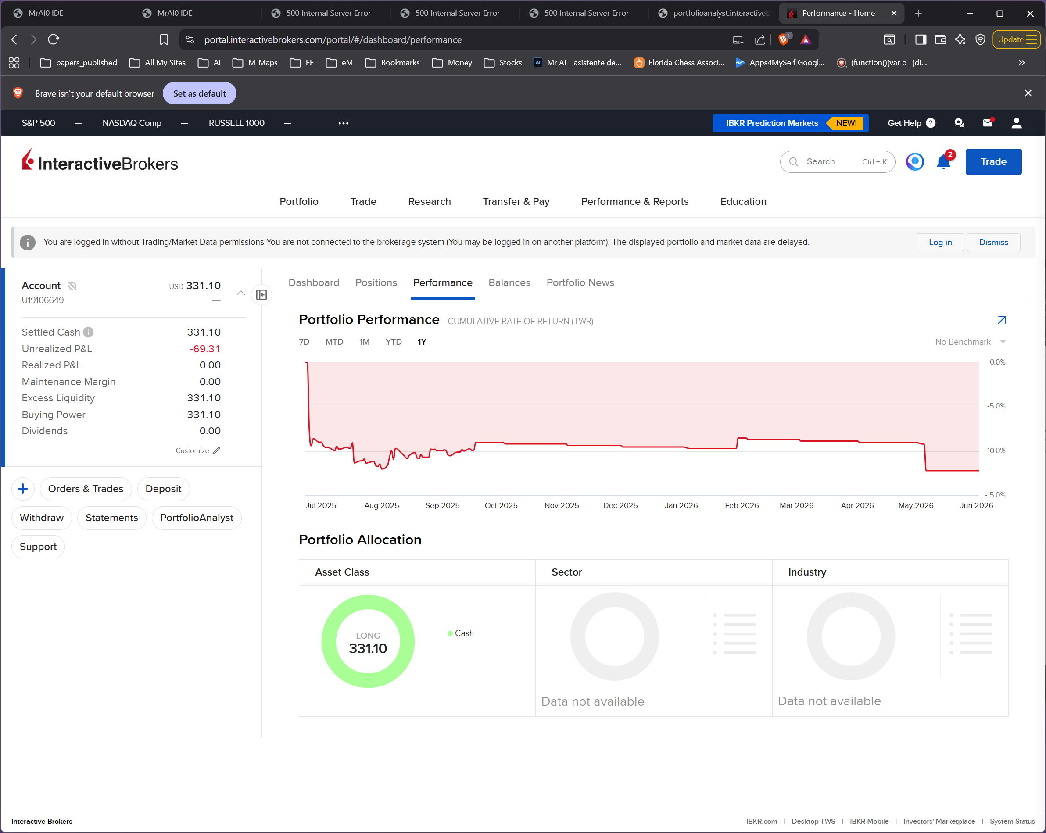
Task: Open the Brave VPN shield icon
Action: [x=980, y=39]
